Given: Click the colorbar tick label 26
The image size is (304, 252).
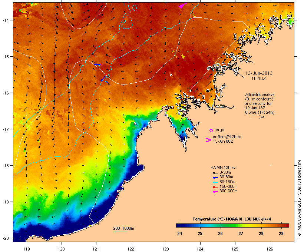Looking at the screenshot, I should point(220,233).
